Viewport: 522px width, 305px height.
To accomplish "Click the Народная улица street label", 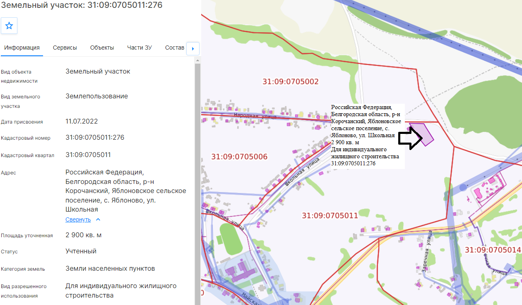I will point(255,116).
